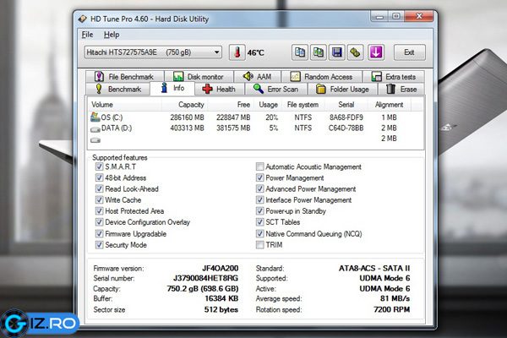Image resolution: width=507 pixels, height=338 pixels.
Task: Click the ATA8-ACS - SATA II standard value
Action: [374, 268]
